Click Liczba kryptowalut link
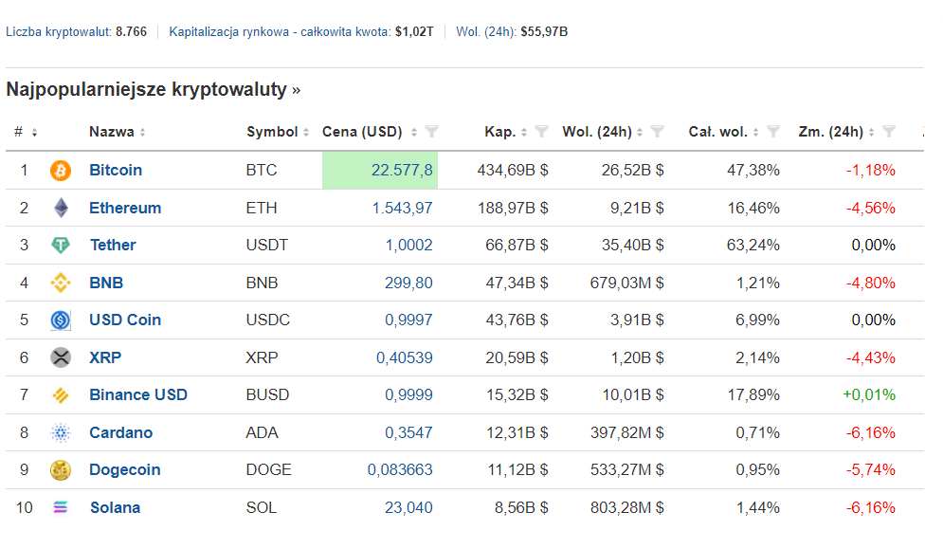943x549 pixels. pyautogui.click(x=59, y=32)
